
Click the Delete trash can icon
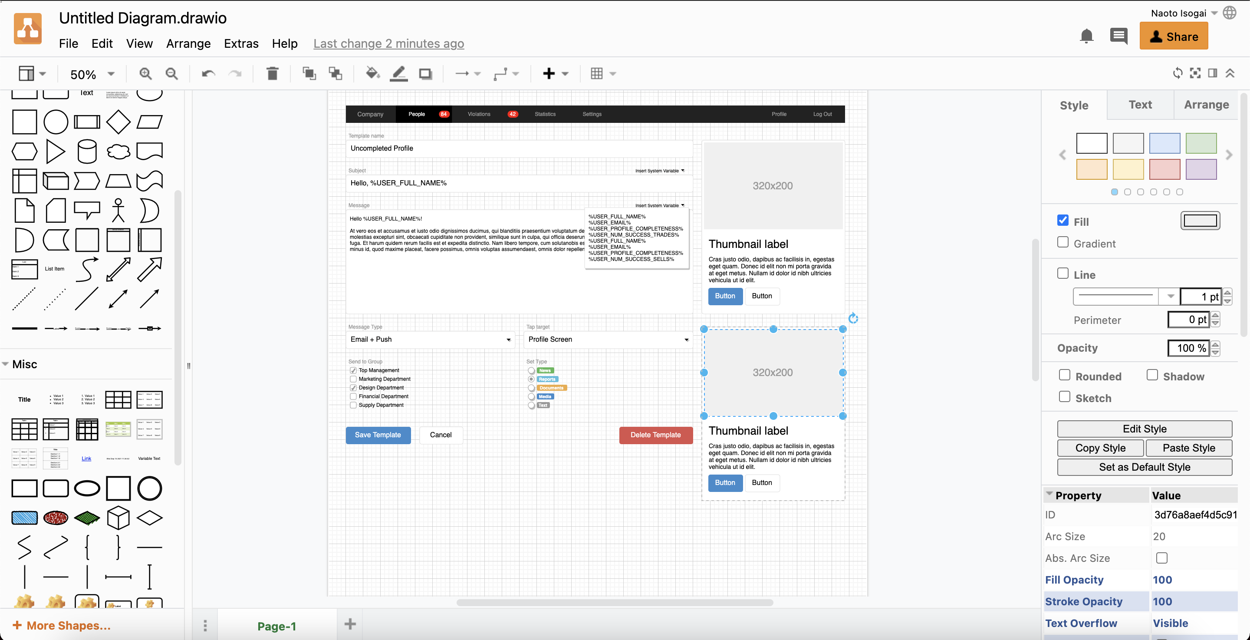click(272, 74)
